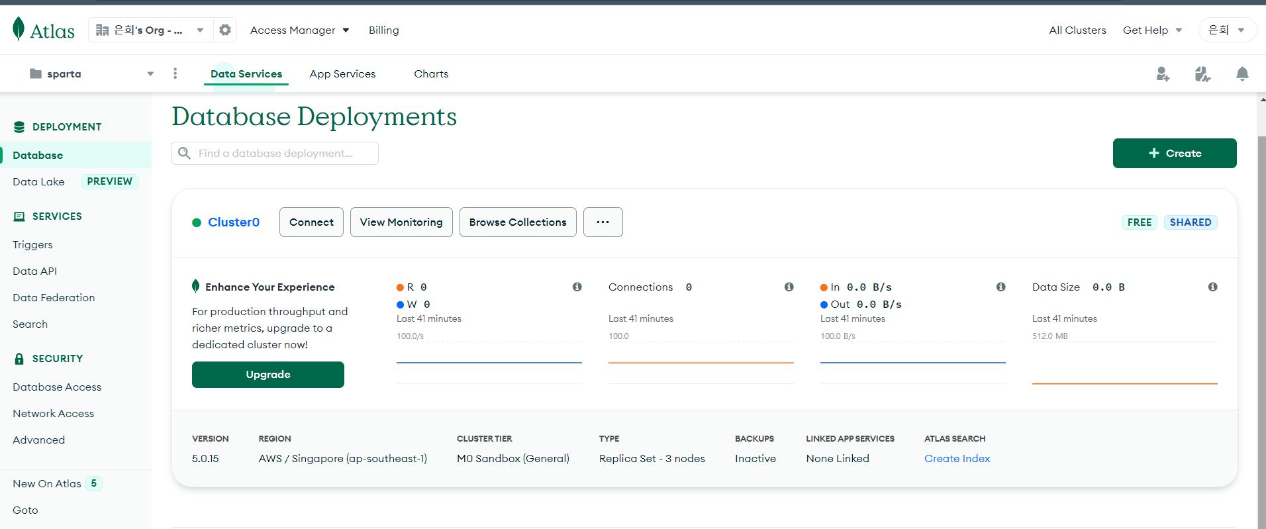Click the SHARED badge on Cluster0
1266x529 pixels.
coord(1191,222)
